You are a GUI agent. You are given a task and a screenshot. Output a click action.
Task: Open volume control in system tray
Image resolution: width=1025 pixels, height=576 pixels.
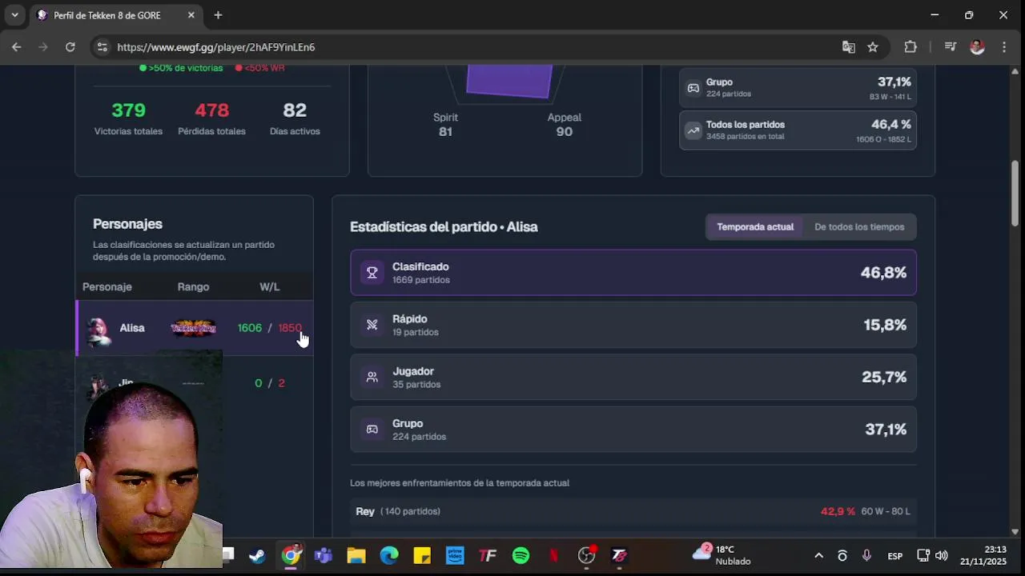[x=942, y=555]
